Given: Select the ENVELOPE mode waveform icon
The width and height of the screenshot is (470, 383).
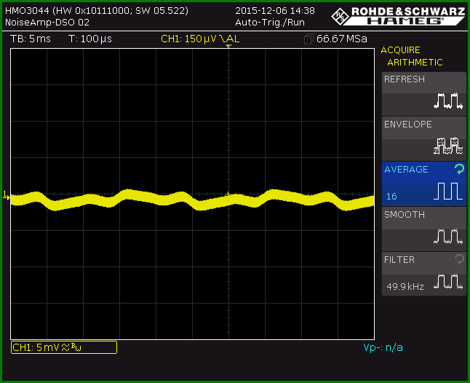Looking at the screenshot, I should pos(448,146).
